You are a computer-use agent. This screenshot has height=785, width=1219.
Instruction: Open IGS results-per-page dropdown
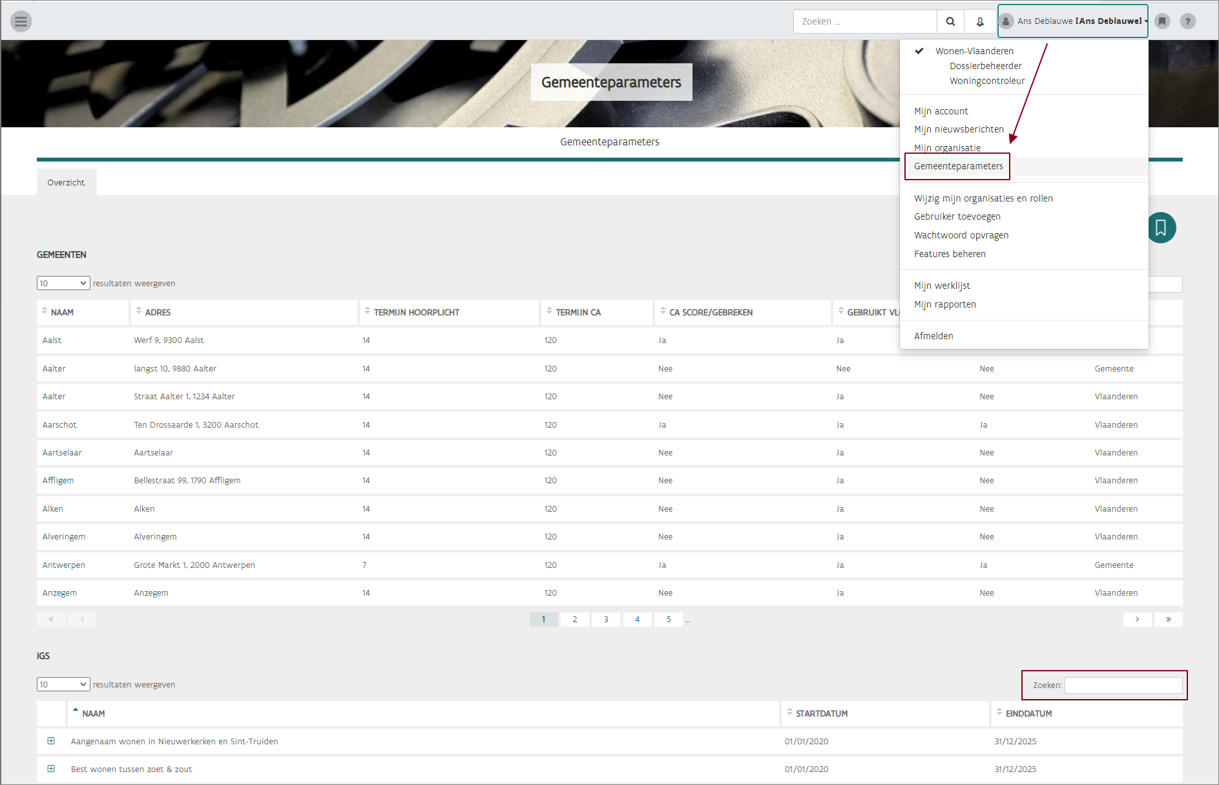[x=63, y=684]
